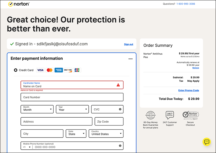Open the yellow chat bubble

[207, 142]
